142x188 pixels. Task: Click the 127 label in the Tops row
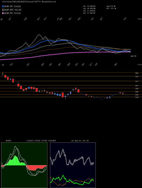tap(101, 19)
